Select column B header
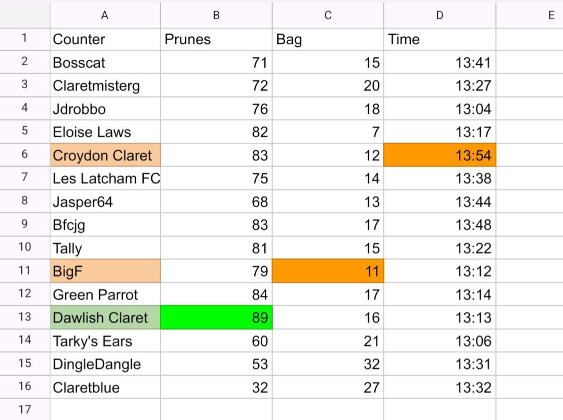 click(216, 16)
